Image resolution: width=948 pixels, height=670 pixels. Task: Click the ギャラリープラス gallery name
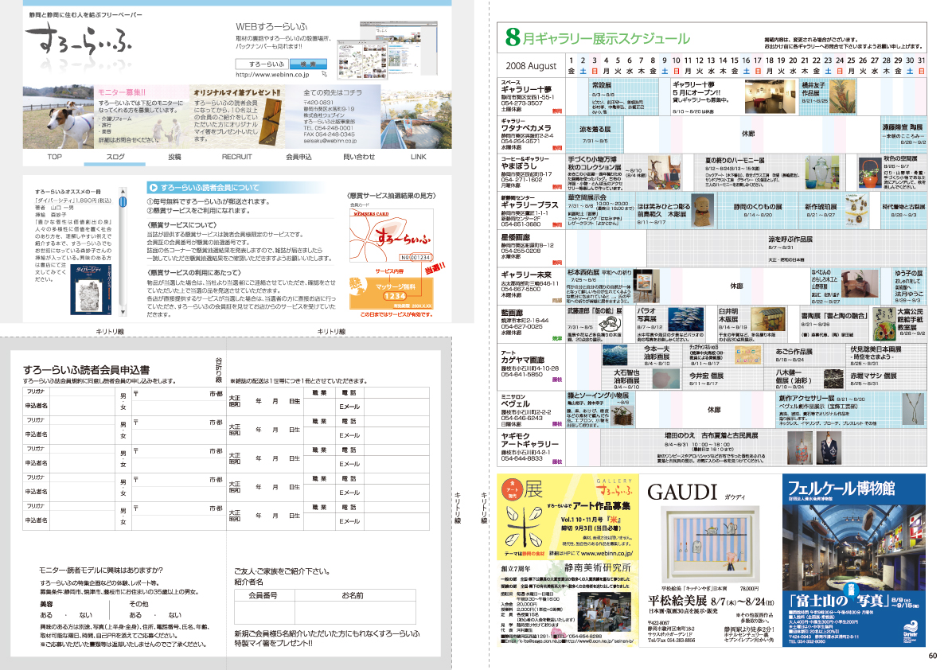(x=529, y=205)
